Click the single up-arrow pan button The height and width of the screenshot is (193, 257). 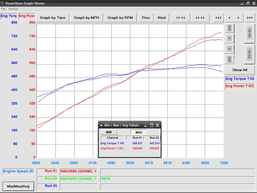[x=229, y=38]
